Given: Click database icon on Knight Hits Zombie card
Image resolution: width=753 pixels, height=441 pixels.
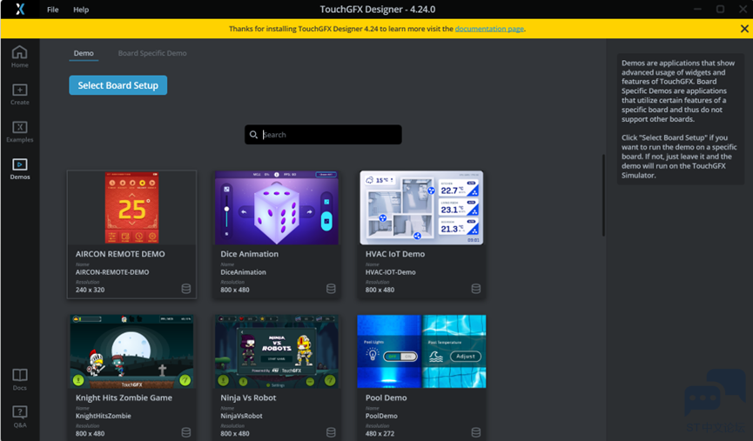Looking at the screenshot, I should point(185,432).
